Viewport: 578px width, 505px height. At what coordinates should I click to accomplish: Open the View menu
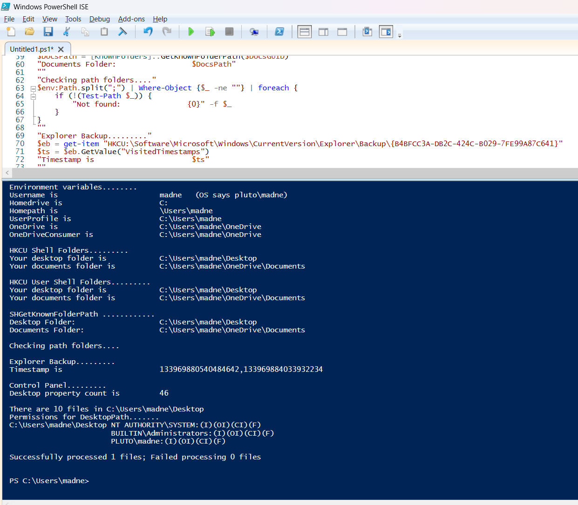(50, 19)
